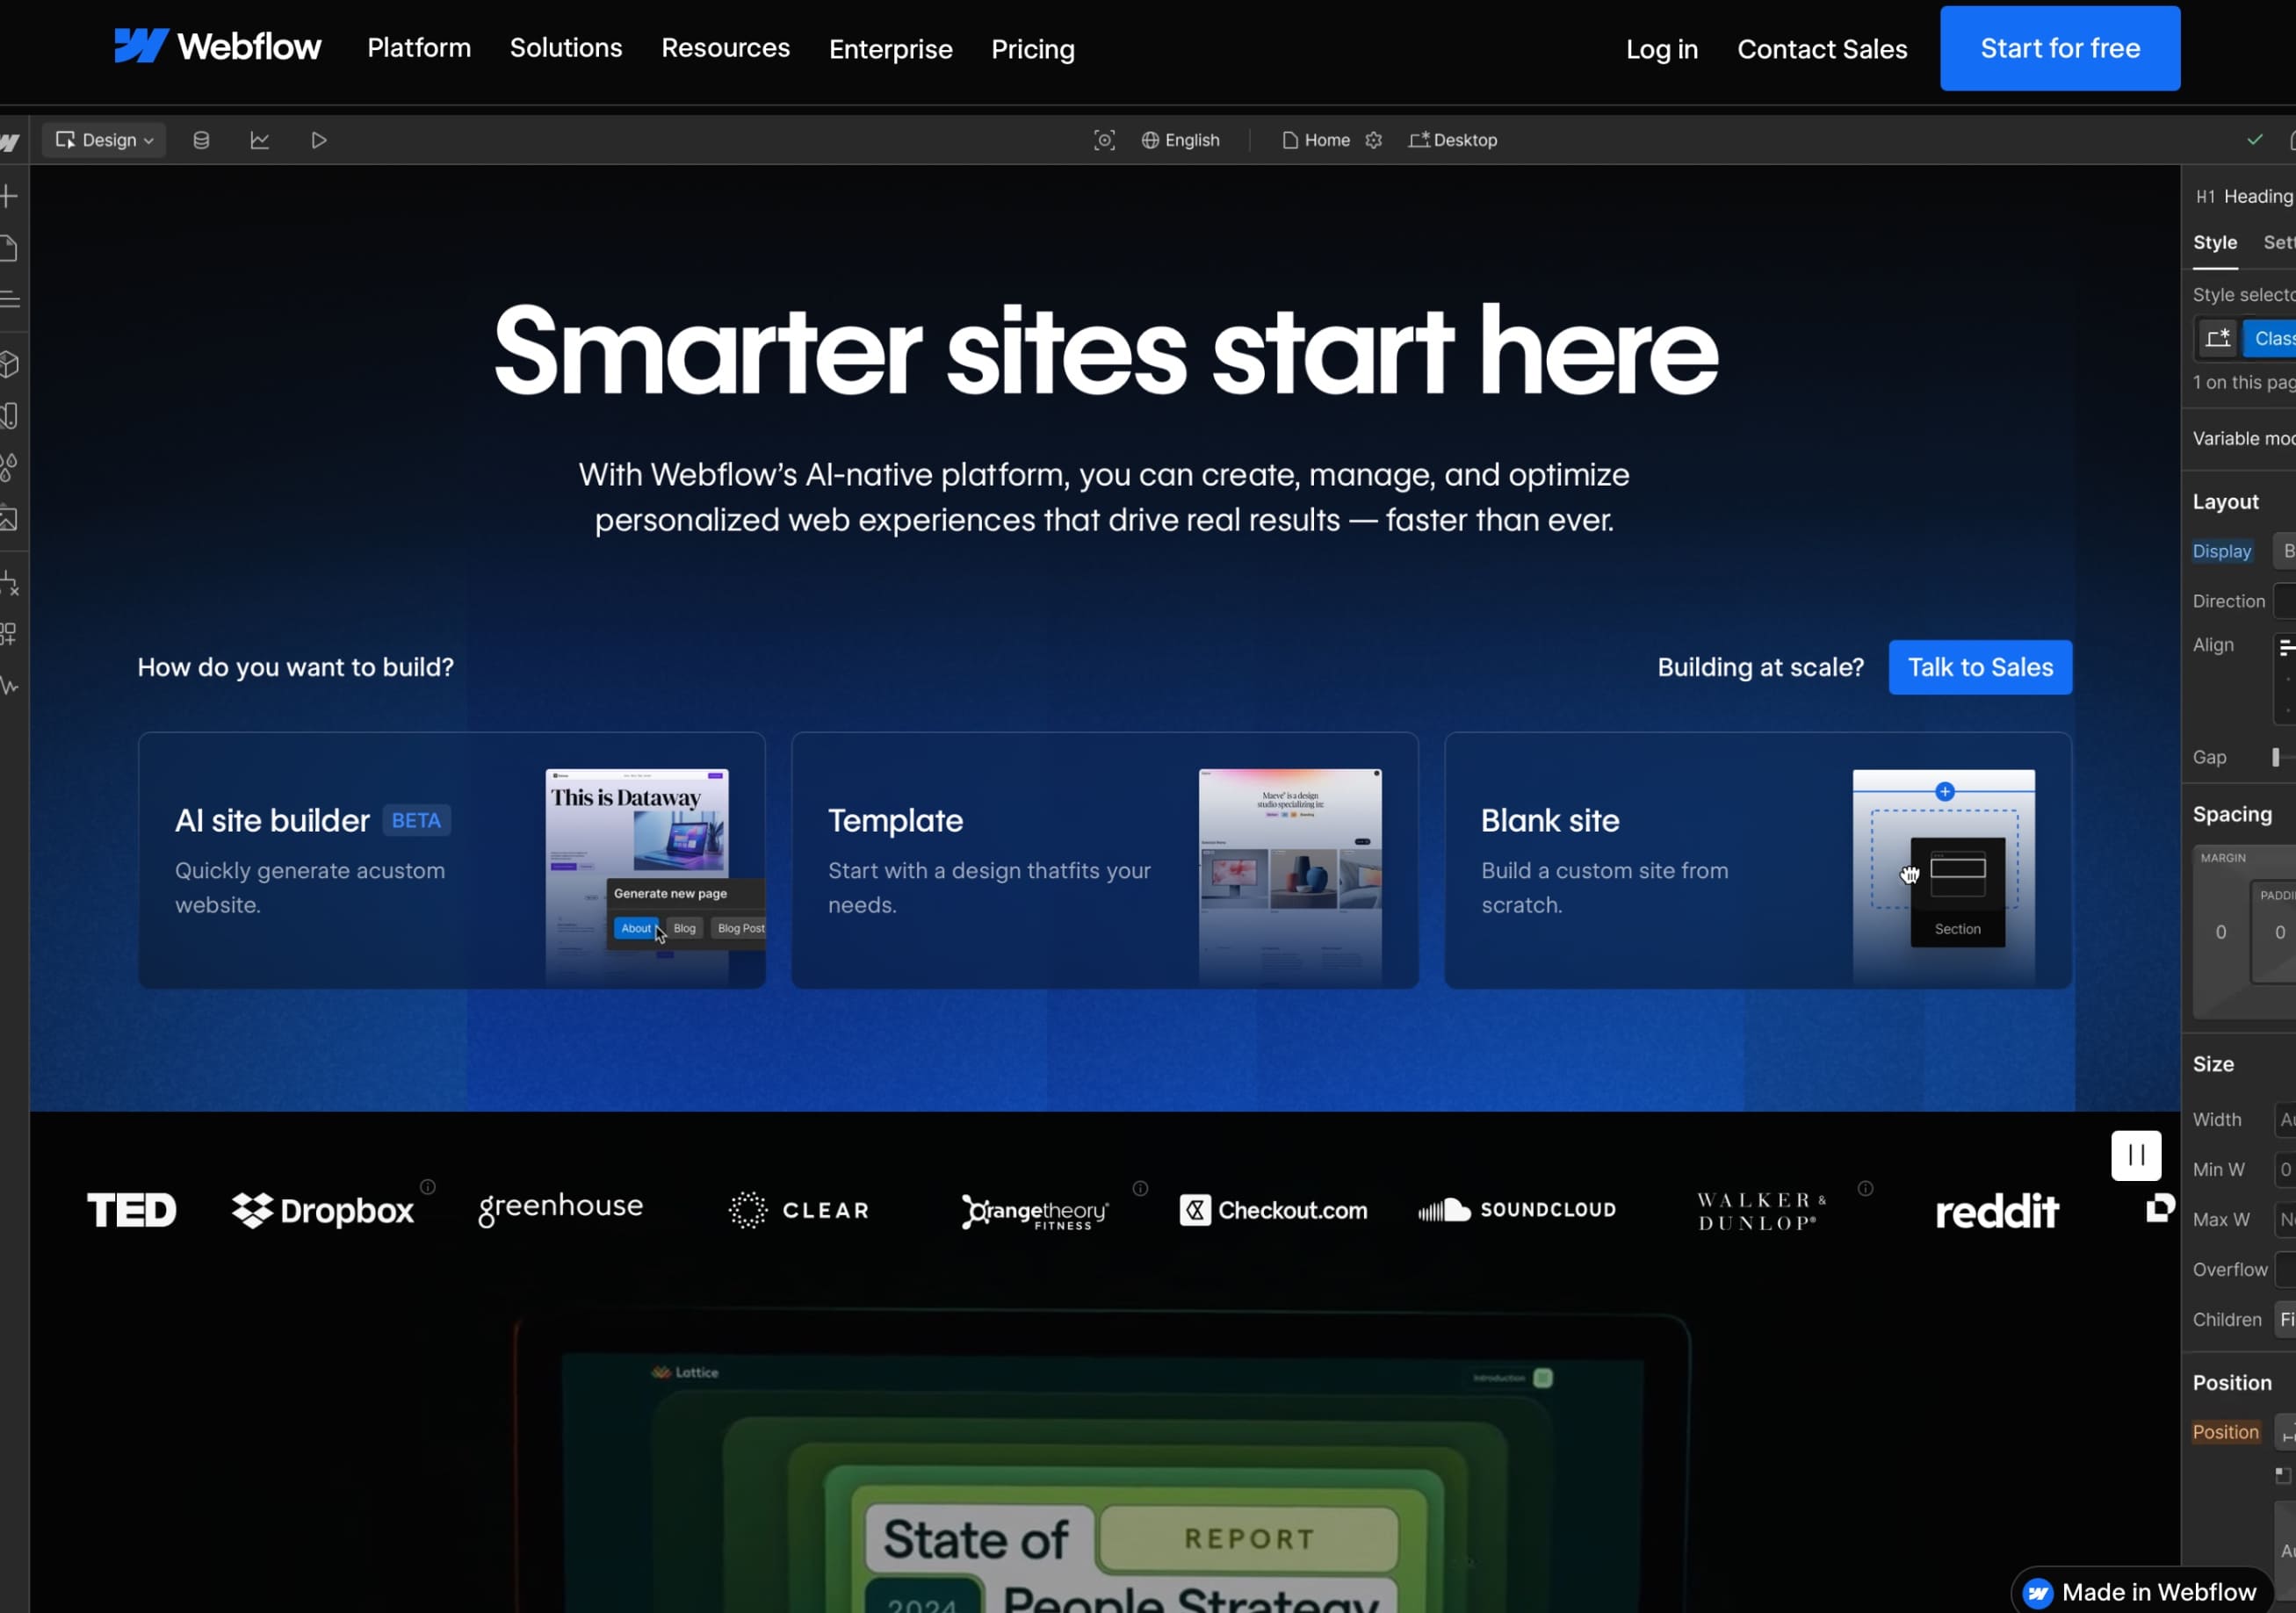2296x1613 pixels.
Task: Switch to the Style tab
Action: pyautogui.click(x=2215, y=241)
